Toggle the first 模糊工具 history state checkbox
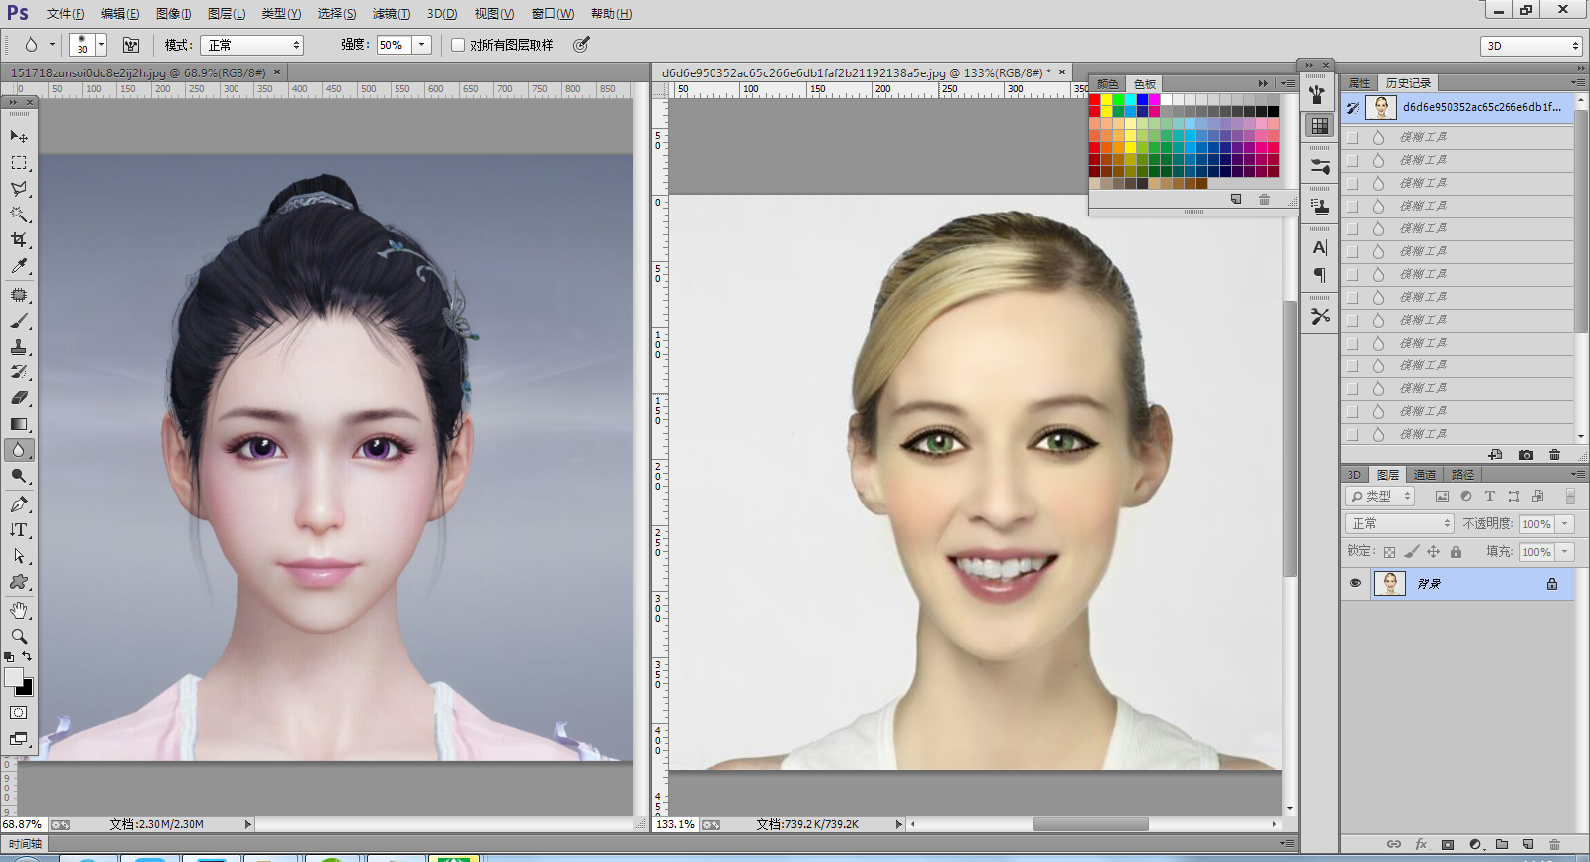The image size is (1590, 862). tap(1352, 137)
